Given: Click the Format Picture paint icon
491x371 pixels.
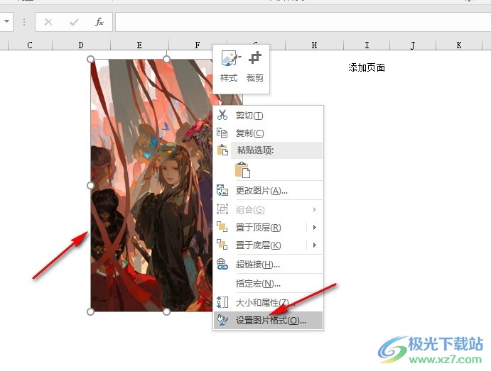Looking at the screenshot, I should tap(222, 320).
